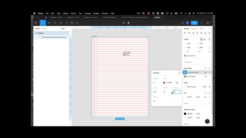Align selection horizontal centers
The width and height of the screenshot is (246, 138).
(189, 33)
